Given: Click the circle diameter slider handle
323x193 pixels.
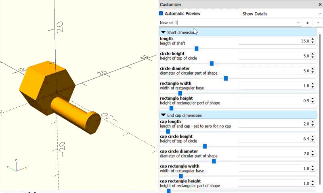Looking at the screenshot, I should [226, 78].
